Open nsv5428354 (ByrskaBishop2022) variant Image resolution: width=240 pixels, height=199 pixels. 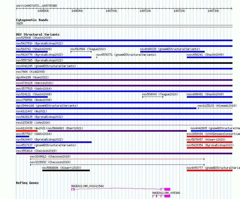tap(210, 145)
